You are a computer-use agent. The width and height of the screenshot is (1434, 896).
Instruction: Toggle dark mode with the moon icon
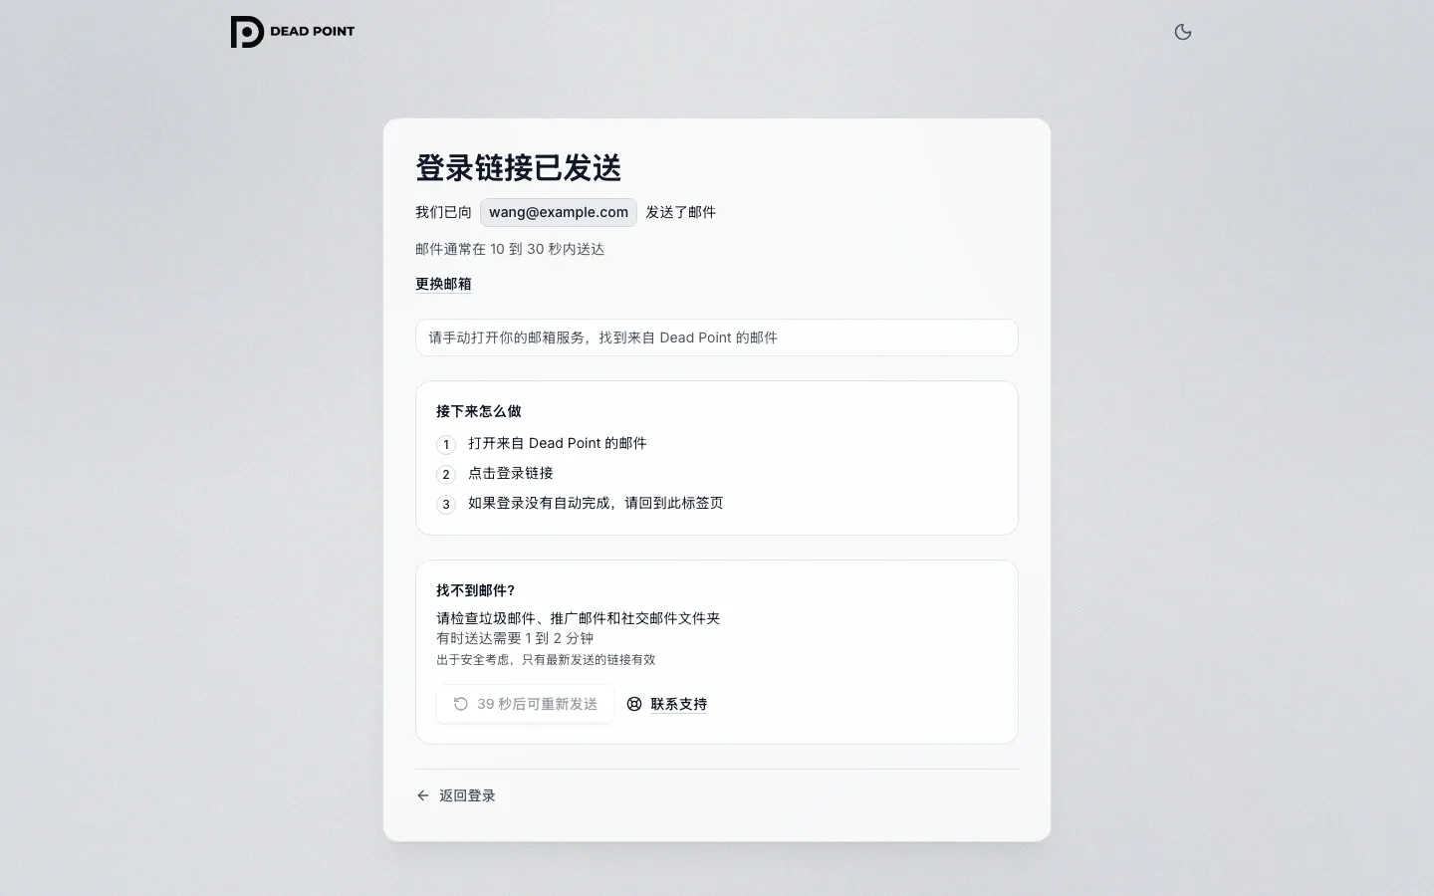point(1183,32)
